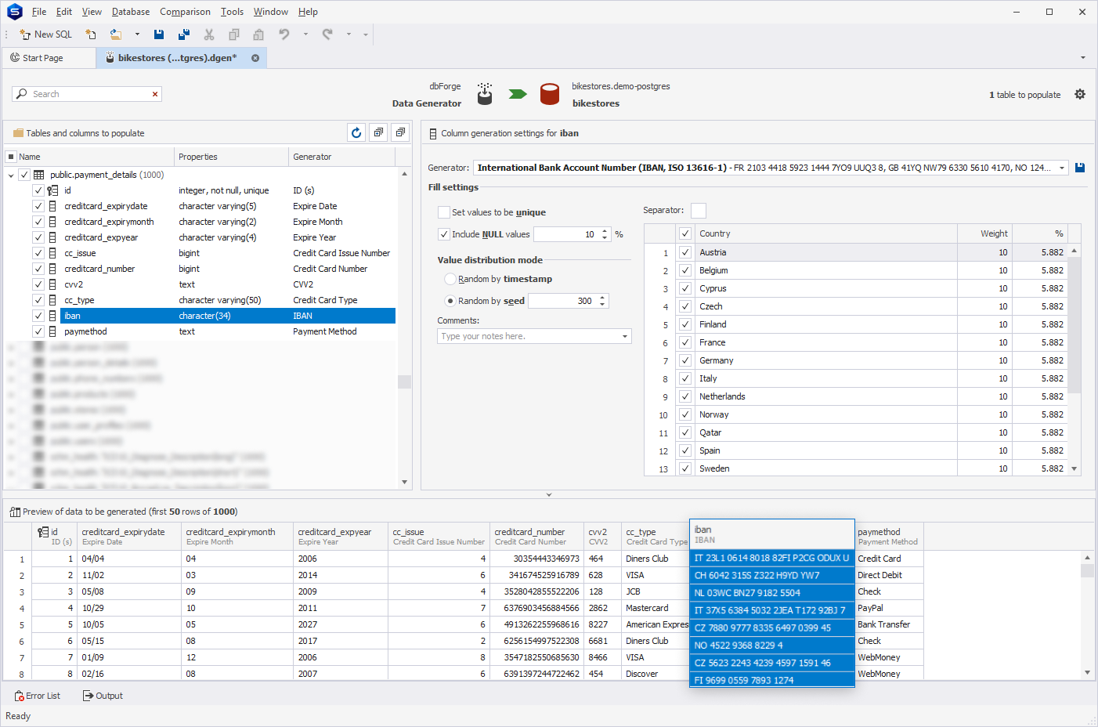
Task: Disable Include NULL values checkbox
Action: (444, 234)
